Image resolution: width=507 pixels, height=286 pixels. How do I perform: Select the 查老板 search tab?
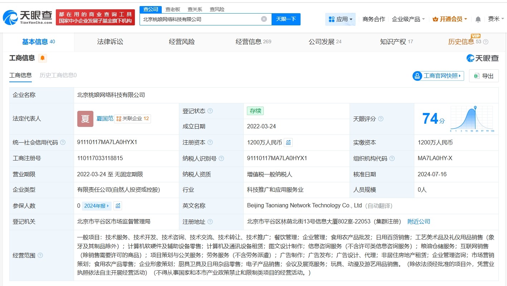coord(173,9)
